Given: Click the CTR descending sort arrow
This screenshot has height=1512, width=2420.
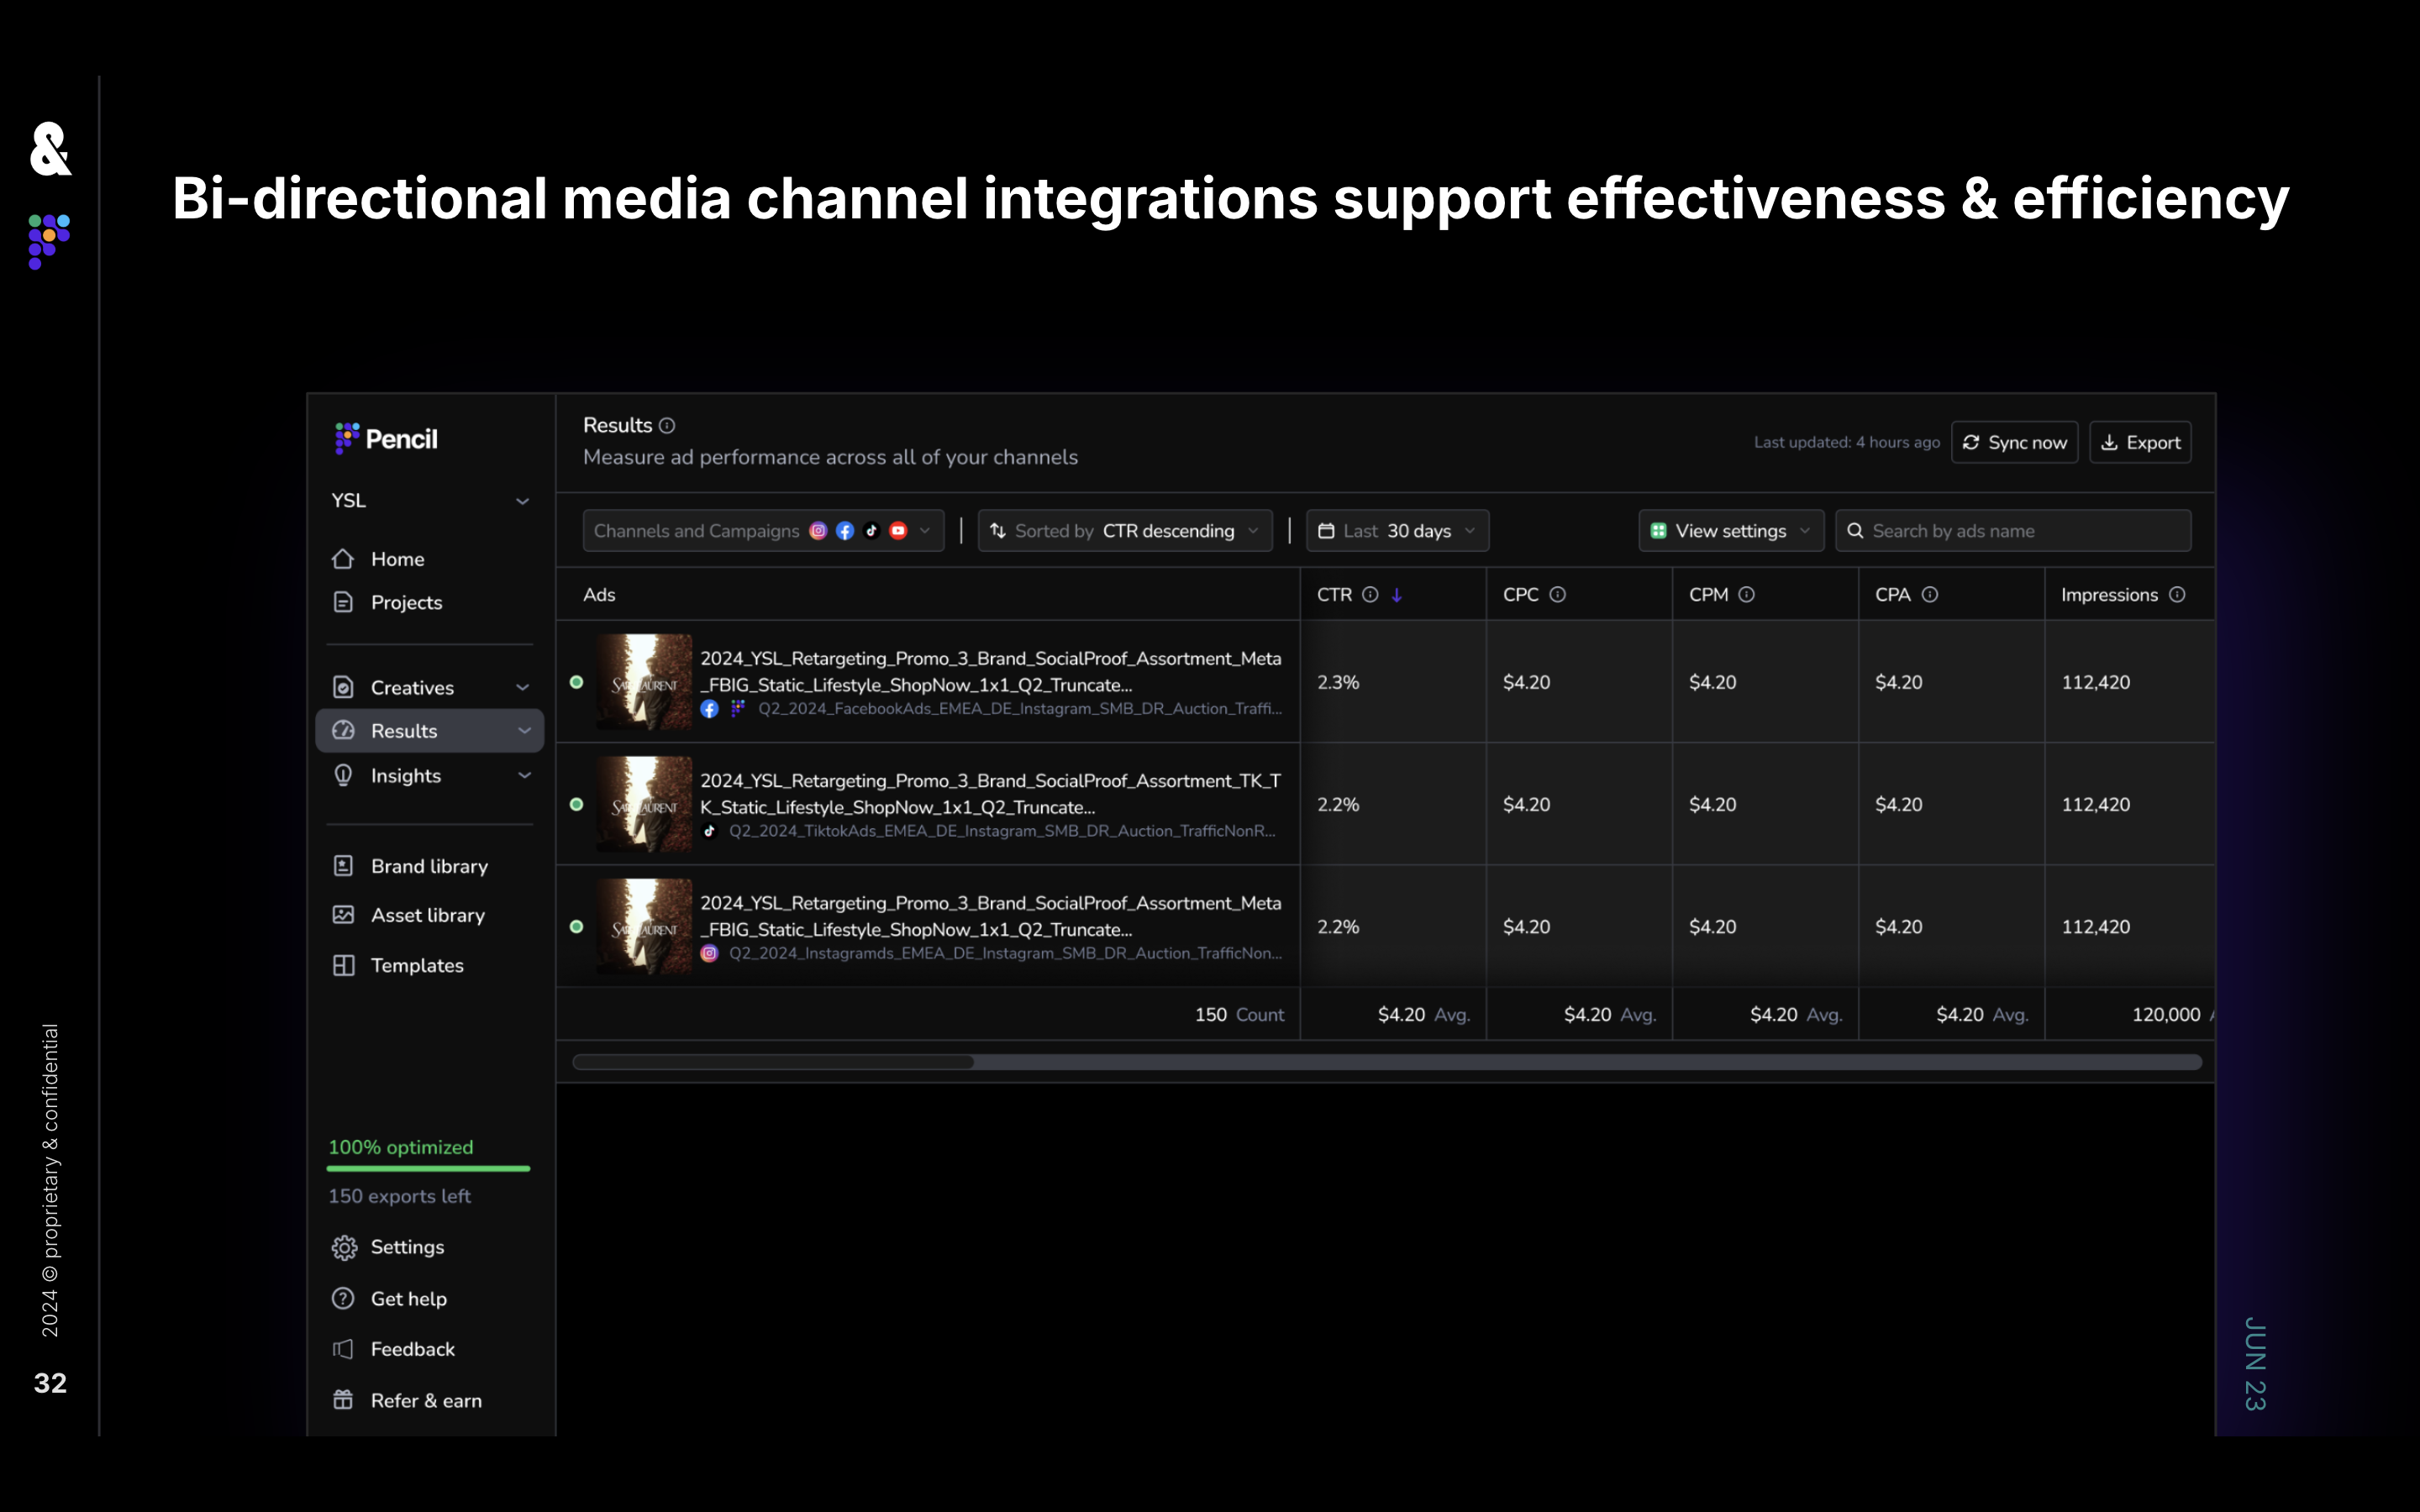Looking at the screenshot, I should pyautogui.click(x=1397, y=595).
